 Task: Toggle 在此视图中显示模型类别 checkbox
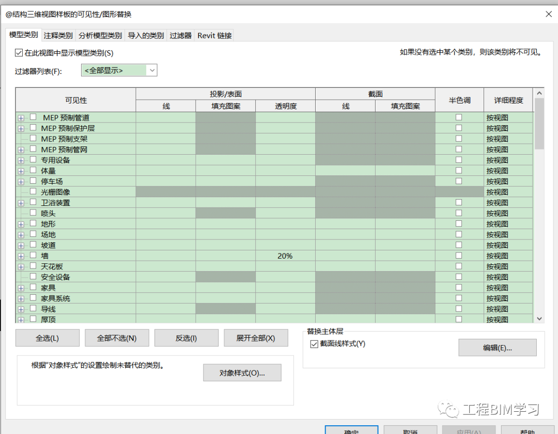(19, 53)
